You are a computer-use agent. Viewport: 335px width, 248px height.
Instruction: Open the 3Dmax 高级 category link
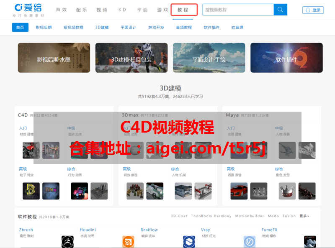(x=127, y=169)
